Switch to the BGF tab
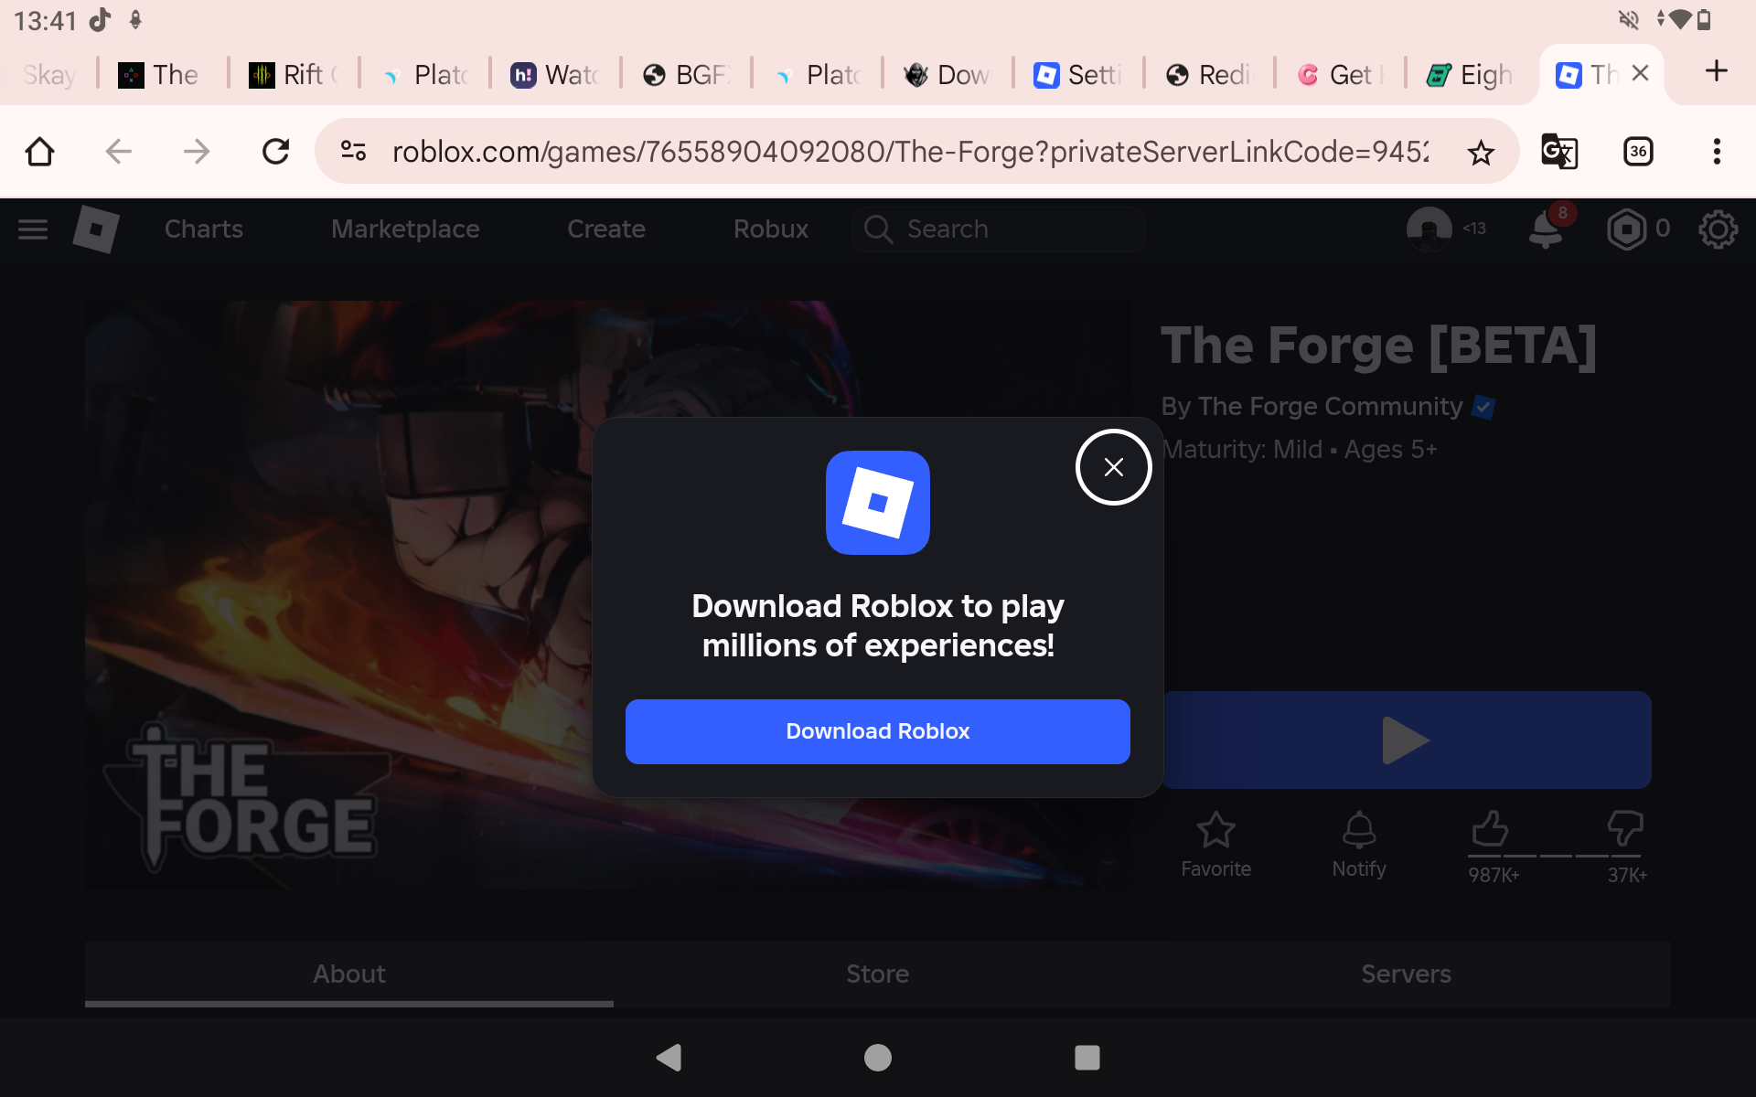The image size is (1756, 1097). coord(686,74)
